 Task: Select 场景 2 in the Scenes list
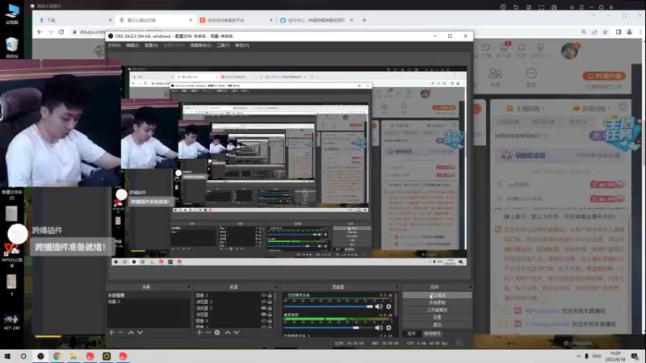coord(148,302)
